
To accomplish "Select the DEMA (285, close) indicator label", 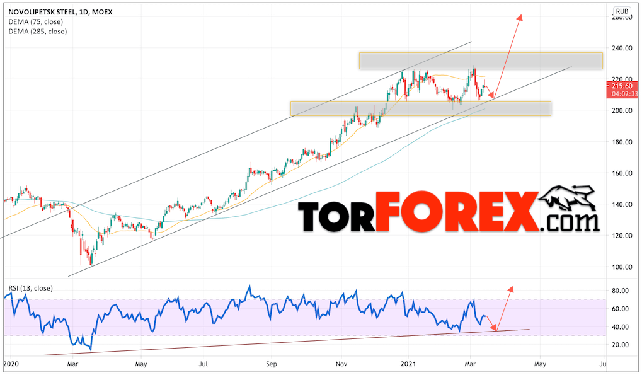I will [38, 32].
